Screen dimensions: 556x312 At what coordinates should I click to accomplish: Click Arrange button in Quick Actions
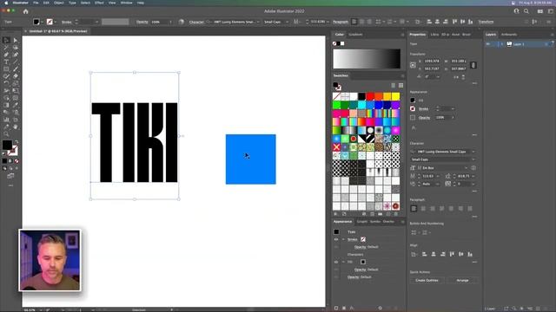(x=462, y=281)
